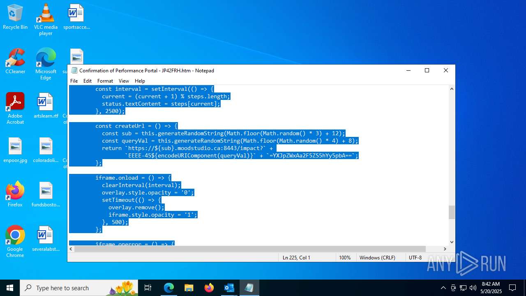The height and width of the screenshot is (296, 526).
Task: Open File Explorer from taskbar
Action: [189, 288]
